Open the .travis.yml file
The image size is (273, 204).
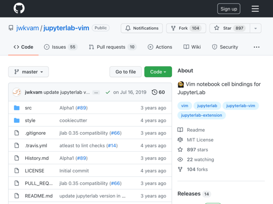click(36, 145)
